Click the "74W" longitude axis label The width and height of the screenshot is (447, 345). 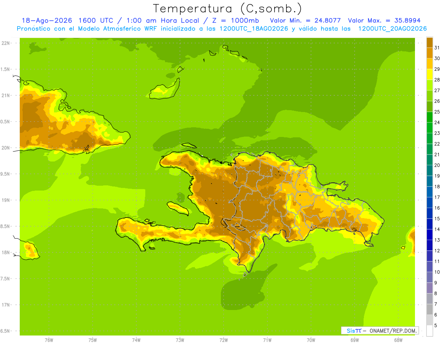click(136, 340)
